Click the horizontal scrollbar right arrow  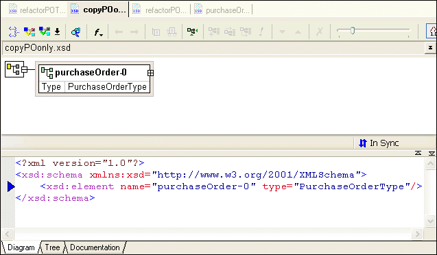point(417,234)
